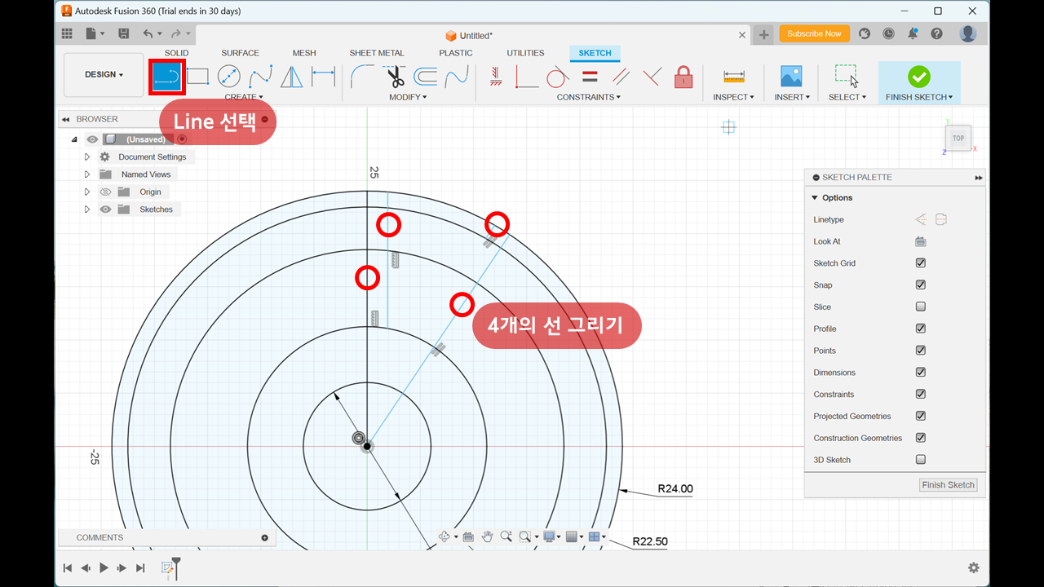Click the window Select tool icon

847,77
